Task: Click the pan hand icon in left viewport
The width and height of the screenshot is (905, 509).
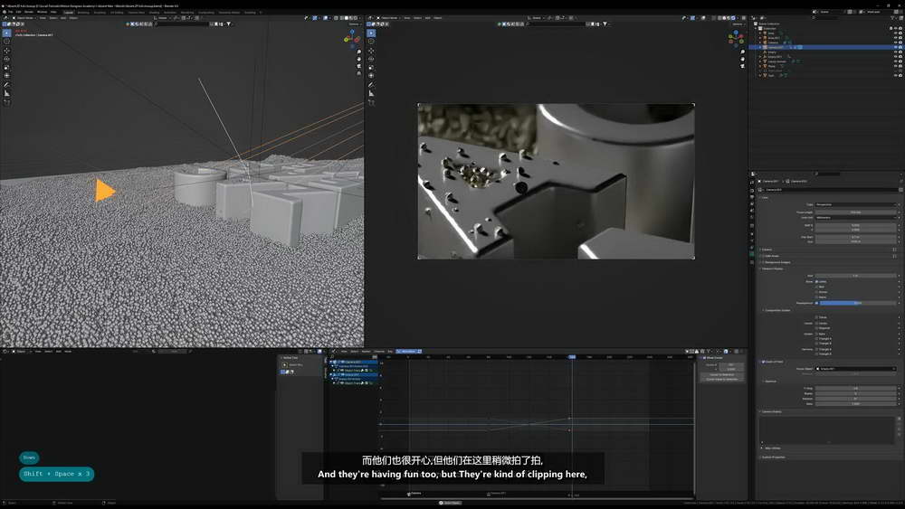Action: point(359,59)
